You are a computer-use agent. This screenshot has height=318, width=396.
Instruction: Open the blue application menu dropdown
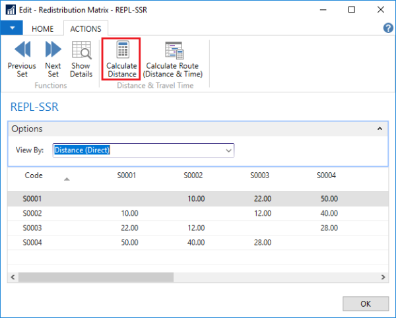pyautogui.click(x=11, y=28)
